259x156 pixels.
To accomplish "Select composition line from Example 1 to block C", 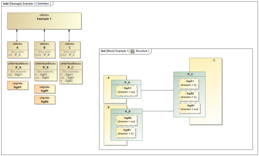I will coord(69,36).
